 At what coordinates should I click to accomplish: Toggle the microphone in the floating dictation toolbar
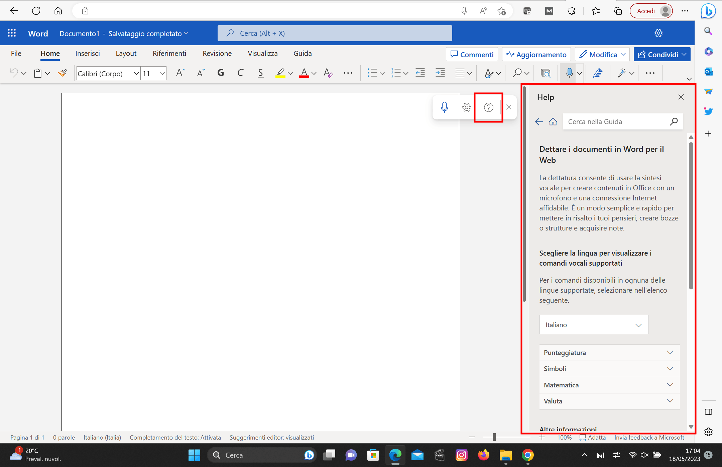[x=445, y=107]
